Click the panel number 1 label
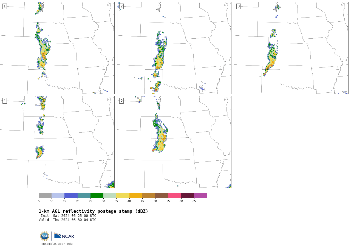The image size is (351, 247). [x=5, y=6]
